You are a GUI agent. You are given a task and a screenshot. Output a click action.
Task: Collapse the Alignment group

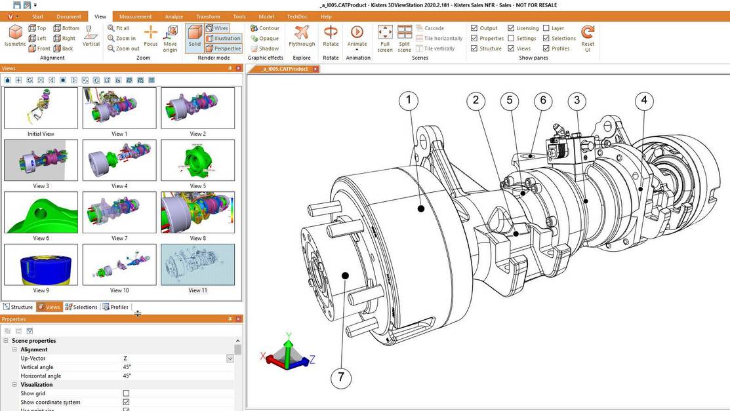coord(14,349)
